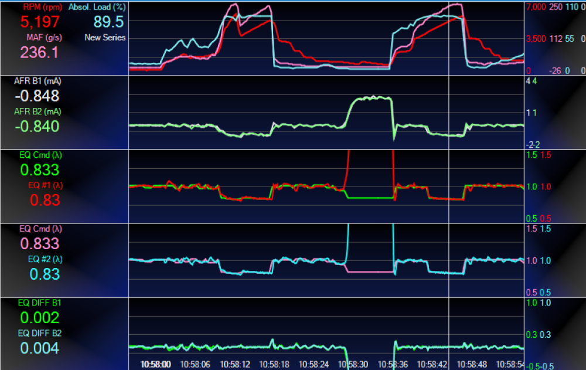586x370 pixels.
Task: Select the AFR B2 (mA) label
Action: [x=38, y=111]
